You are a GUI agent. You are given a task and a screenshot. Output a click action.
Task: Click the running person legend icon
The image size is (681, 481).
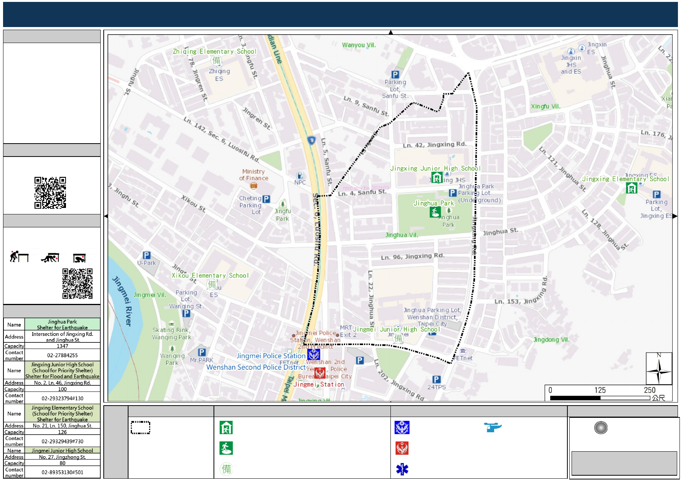coord(226,448)
